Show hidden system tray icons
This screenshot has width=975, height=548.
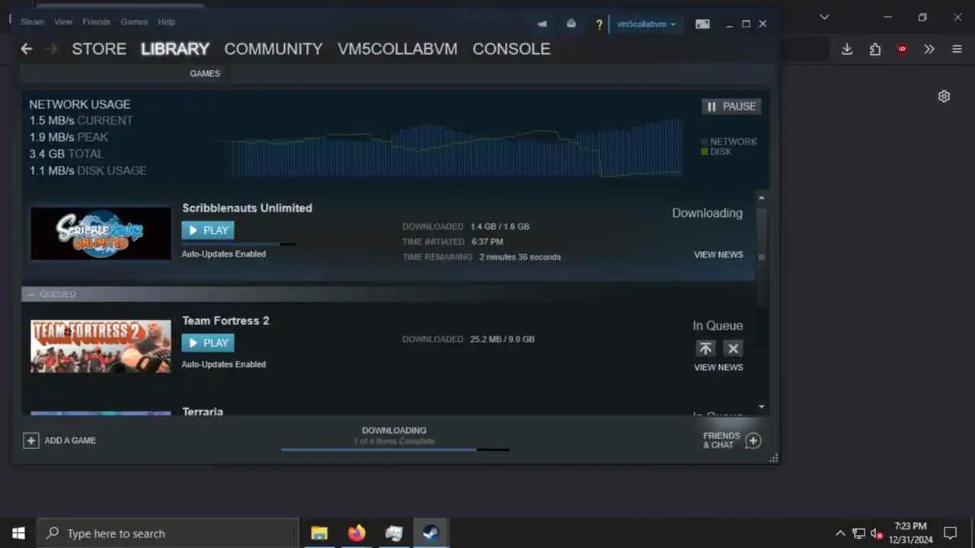click(840, 534)
